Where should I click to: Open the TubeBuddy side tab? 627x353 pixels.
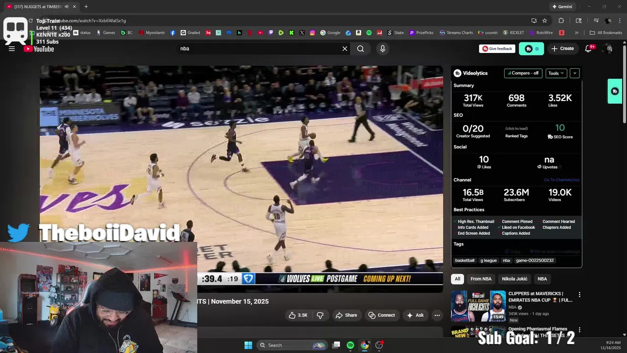(615, 91)
